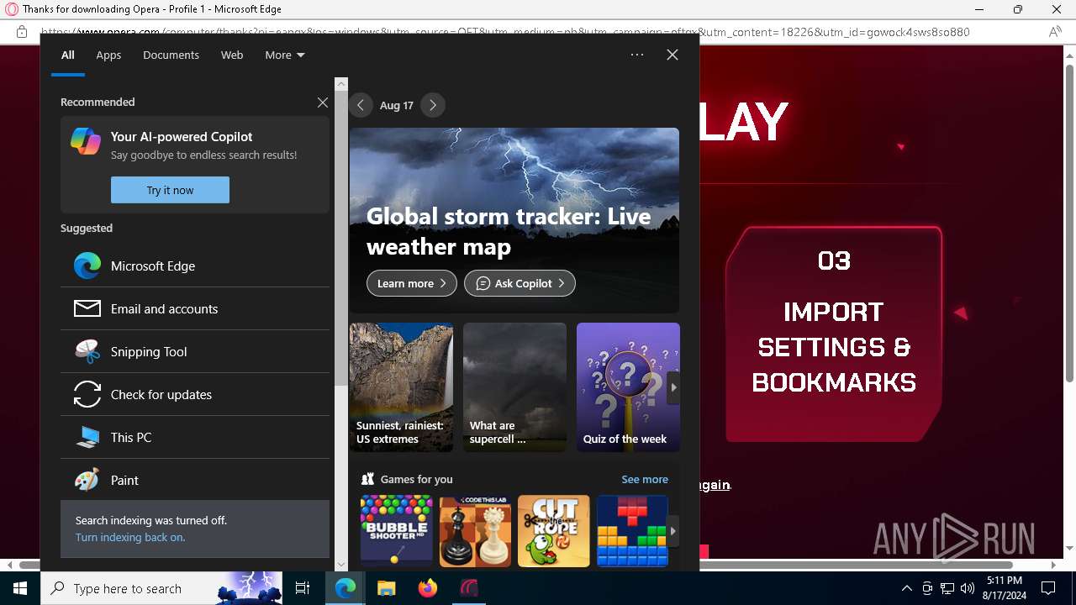Image resolution: width=1076 pixels, height=605 pixels.
Task: Show more games with the carousel arrow
Action: [672, 531]
